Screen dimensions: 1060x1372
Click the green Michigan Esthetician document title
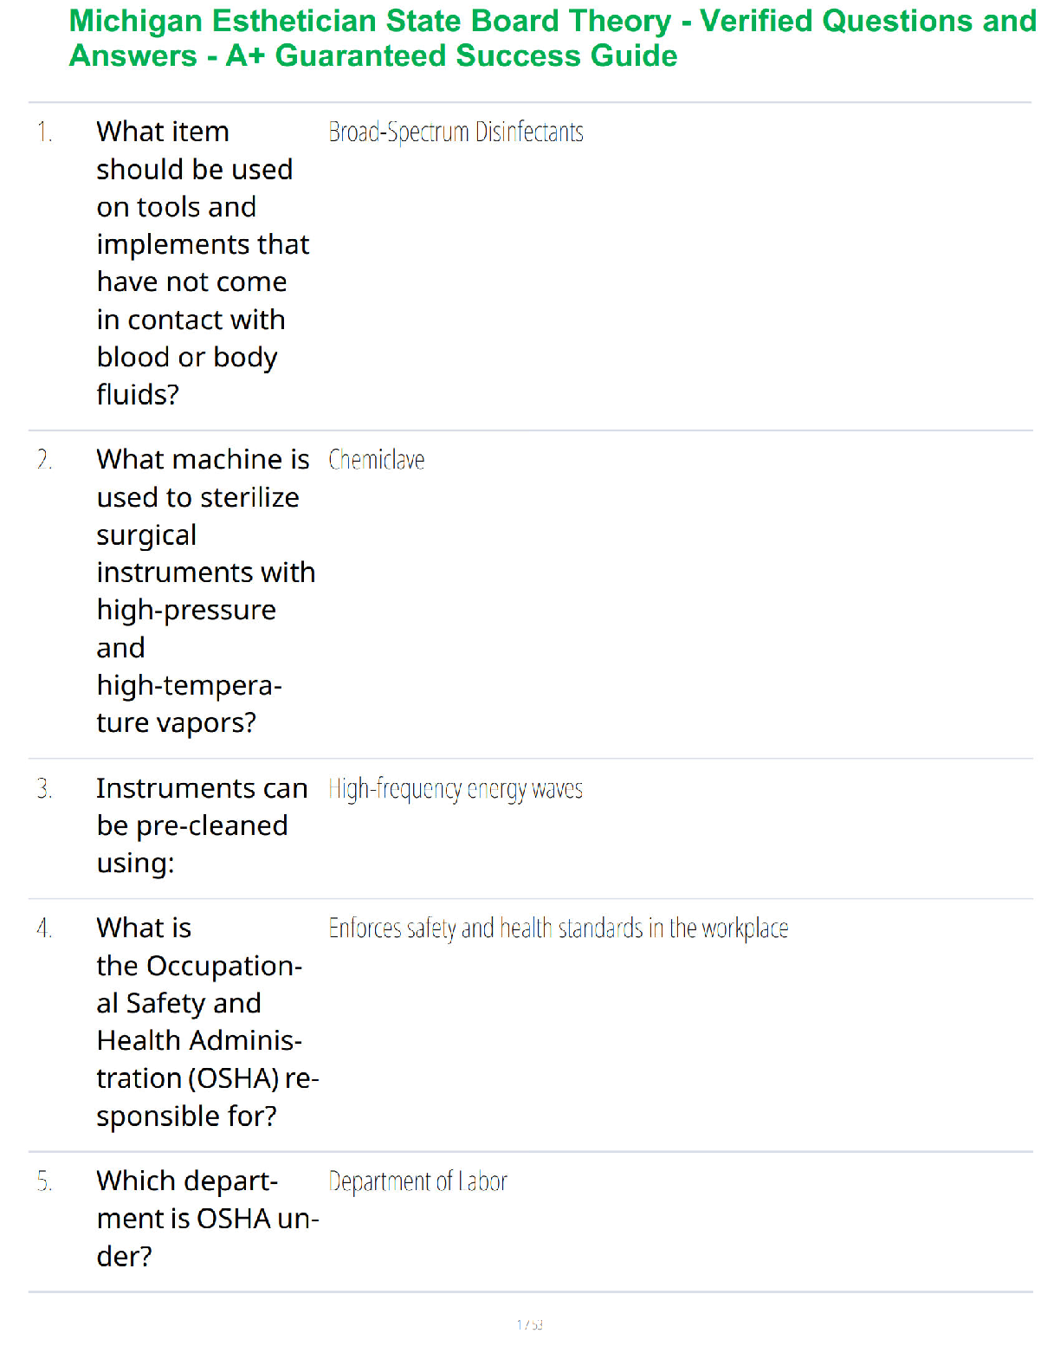[x=553, y=38]
